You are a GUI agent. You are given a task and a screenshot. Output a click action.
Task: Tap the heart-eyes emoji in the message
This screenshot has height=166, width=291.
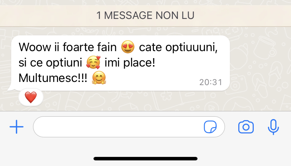[128, 47]
